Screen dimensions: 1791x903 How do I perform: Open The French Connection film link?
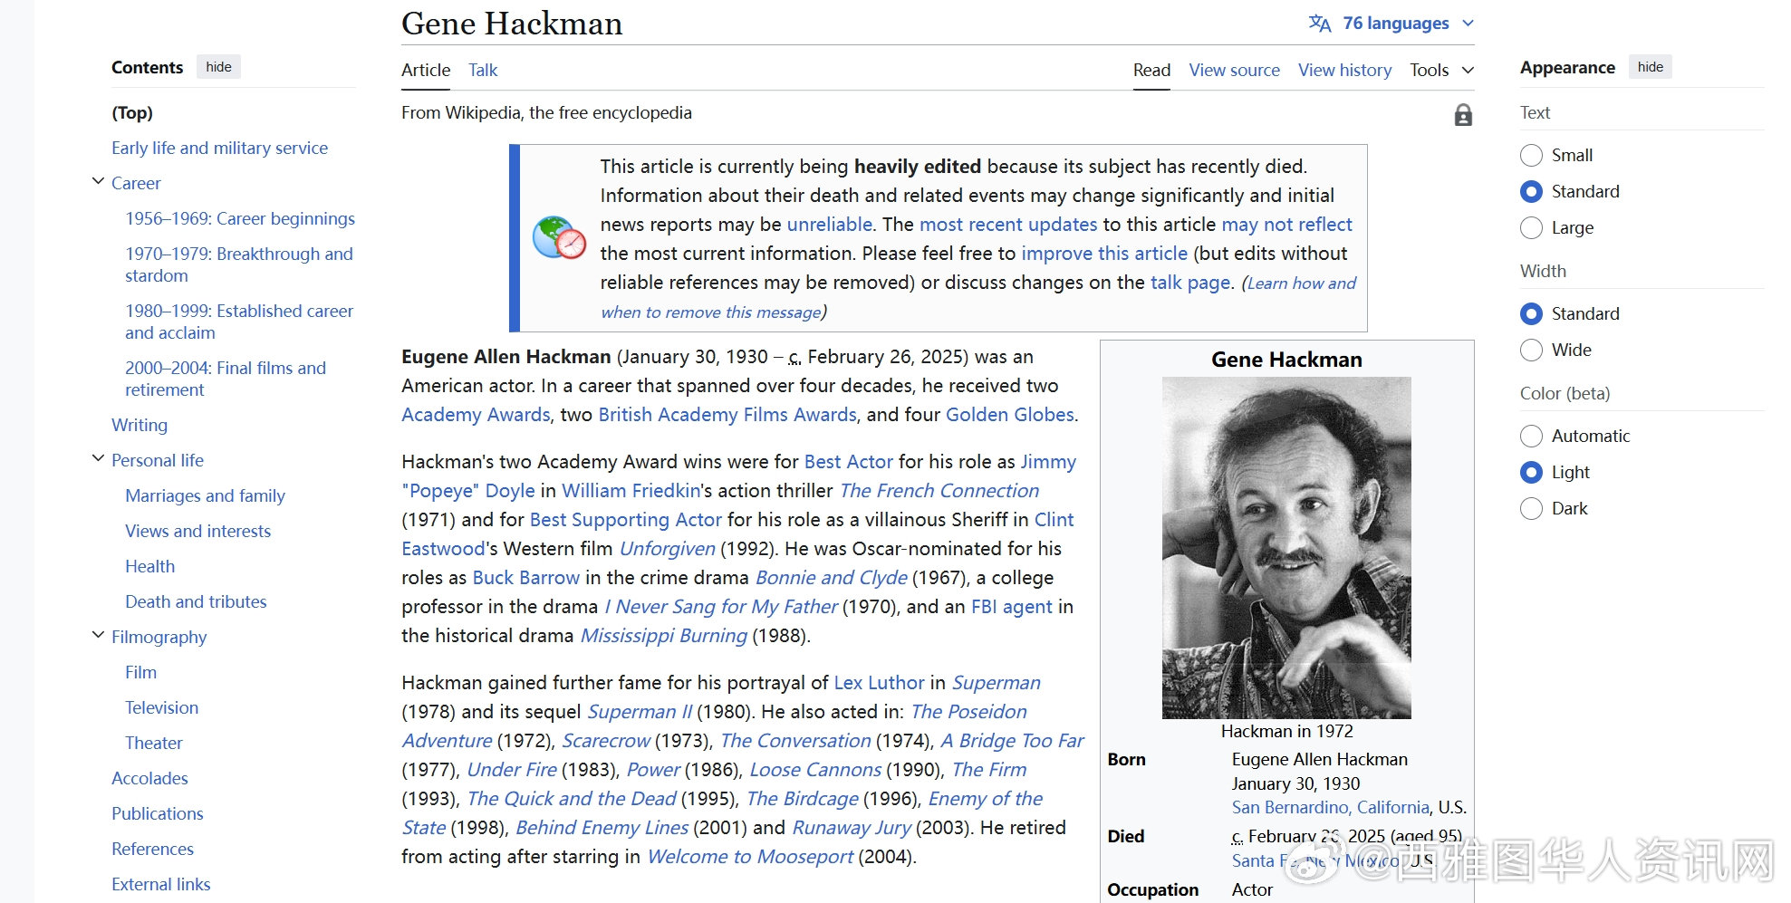(939, 491)
